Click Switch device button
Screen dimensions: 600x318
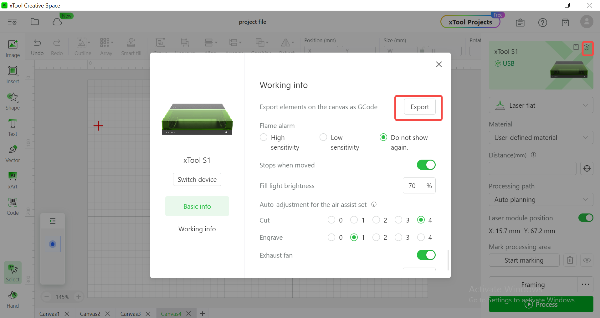[197, 179]
